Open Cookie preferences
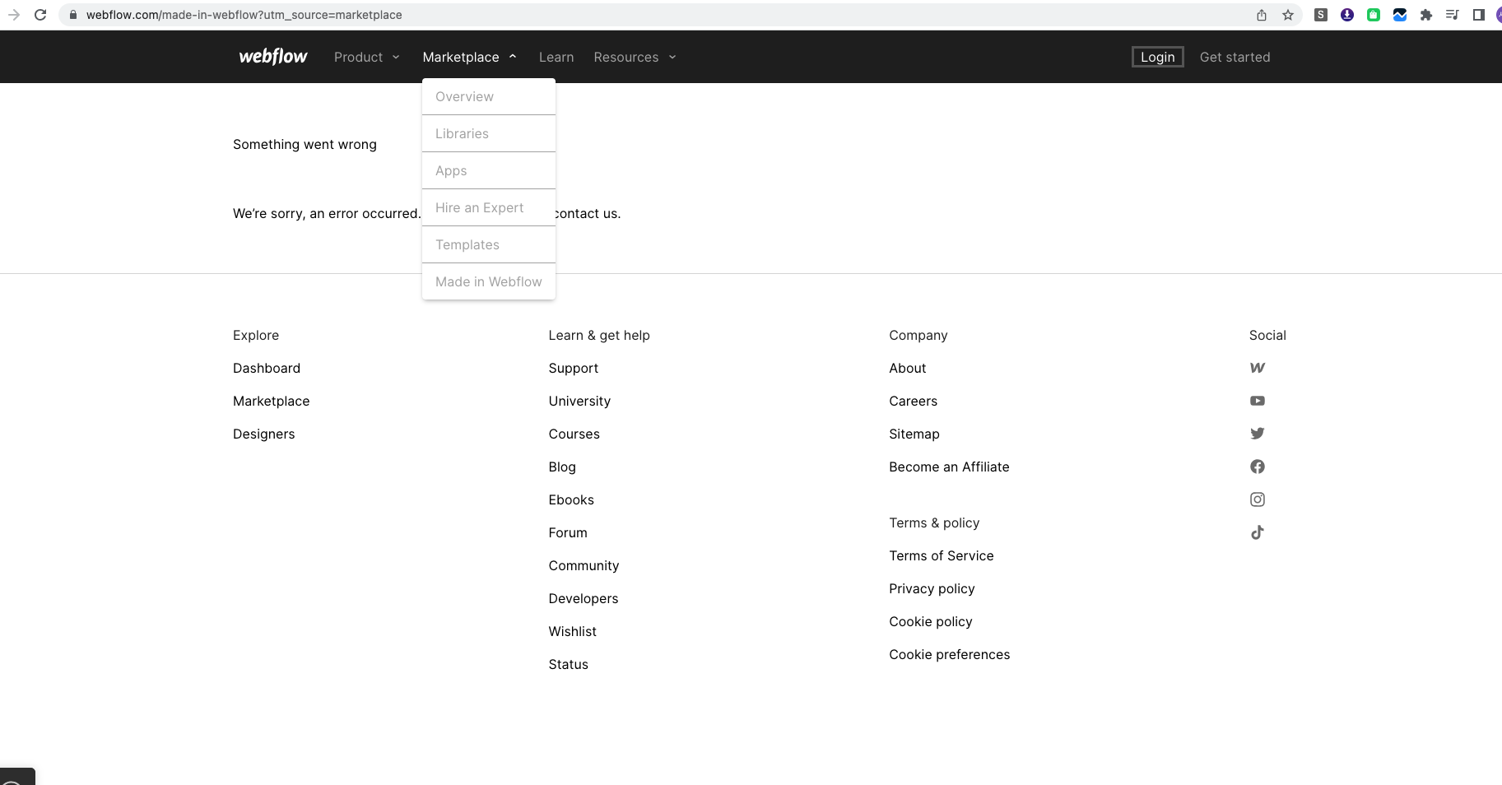The width and height of the screenshot is (1502, 785). [x=950, y=654]
